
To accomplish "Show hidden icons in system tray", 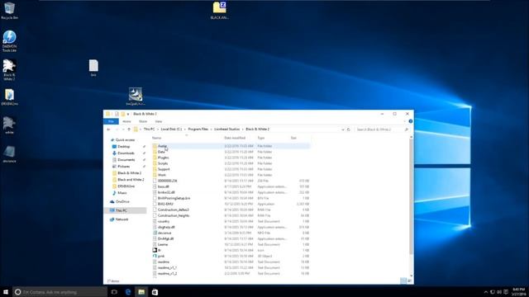I will pos(486,292).
